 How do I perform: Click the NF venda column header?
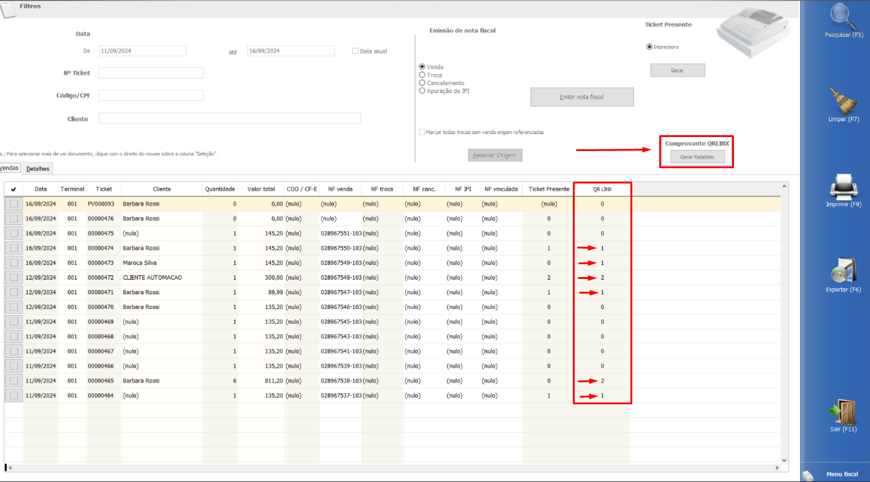(341, 189)
